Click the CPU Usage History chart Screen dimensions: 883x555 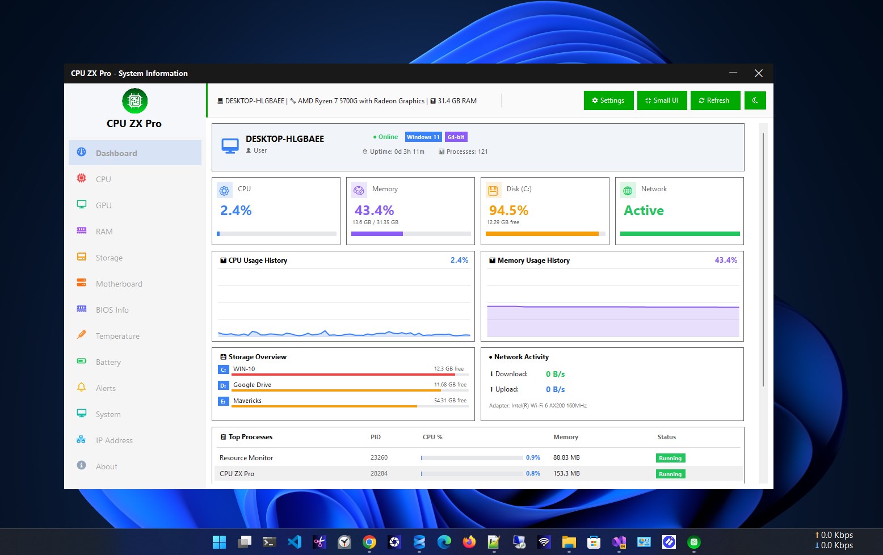pos(344,304)
